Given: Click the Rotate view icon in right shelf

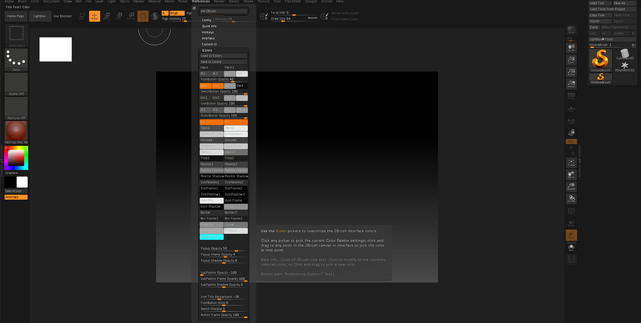Looking at the screenshot, I should point(571,199).
